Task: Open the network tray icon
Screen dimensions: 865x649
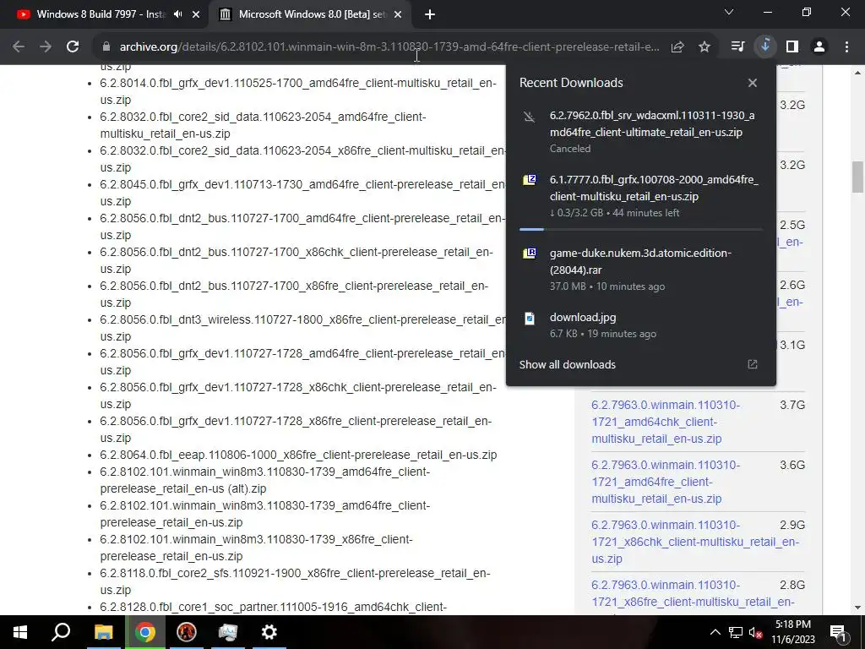Action: point(736,632)
